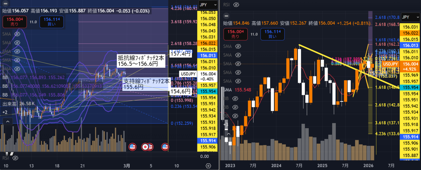Click the 3月 date on left chart time axis
Viewport: 421px width, 170px height.
(127, 165)
